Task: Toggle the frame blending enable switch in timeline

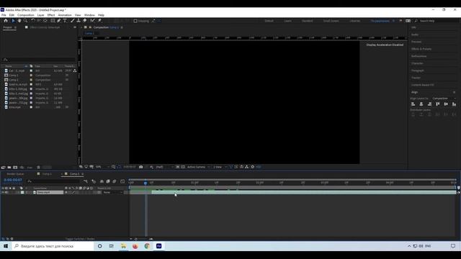Action: 108,181
